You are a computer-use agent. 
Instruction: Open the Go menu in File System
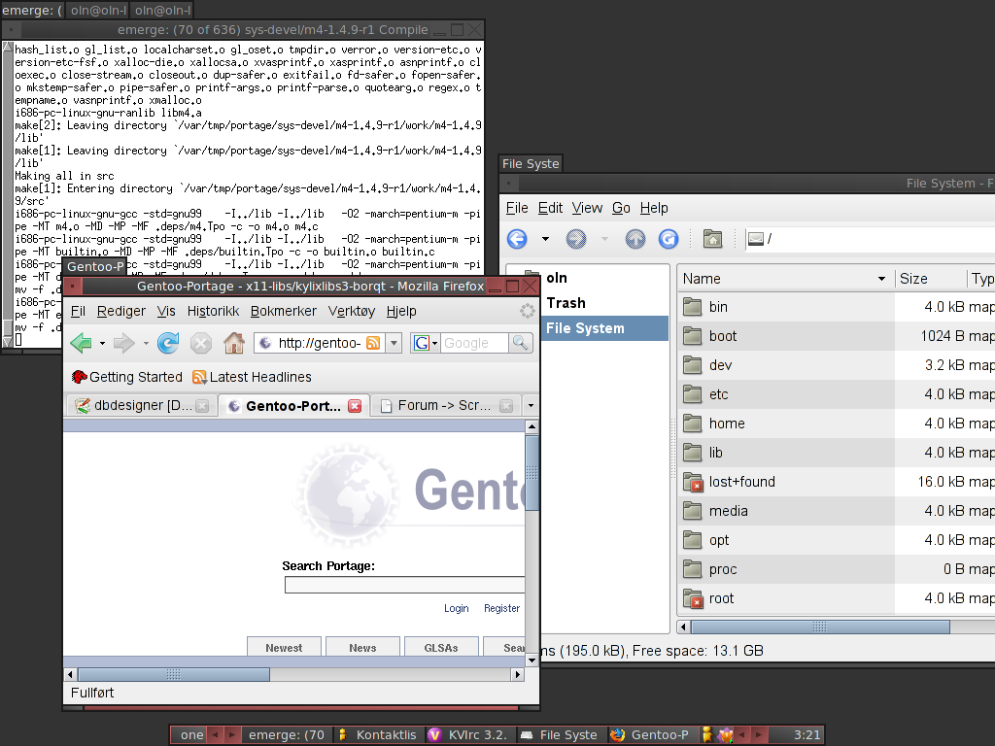tap(621, 208)
